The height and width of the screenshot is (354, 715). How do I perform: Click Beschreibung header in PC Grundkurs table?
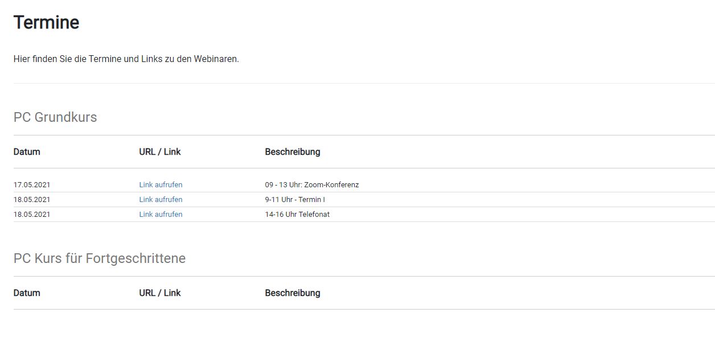coord(293,152)
